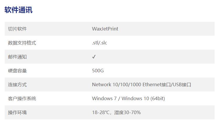
Task: Click the WaxJetPrint software name
Action: [105, 29]
